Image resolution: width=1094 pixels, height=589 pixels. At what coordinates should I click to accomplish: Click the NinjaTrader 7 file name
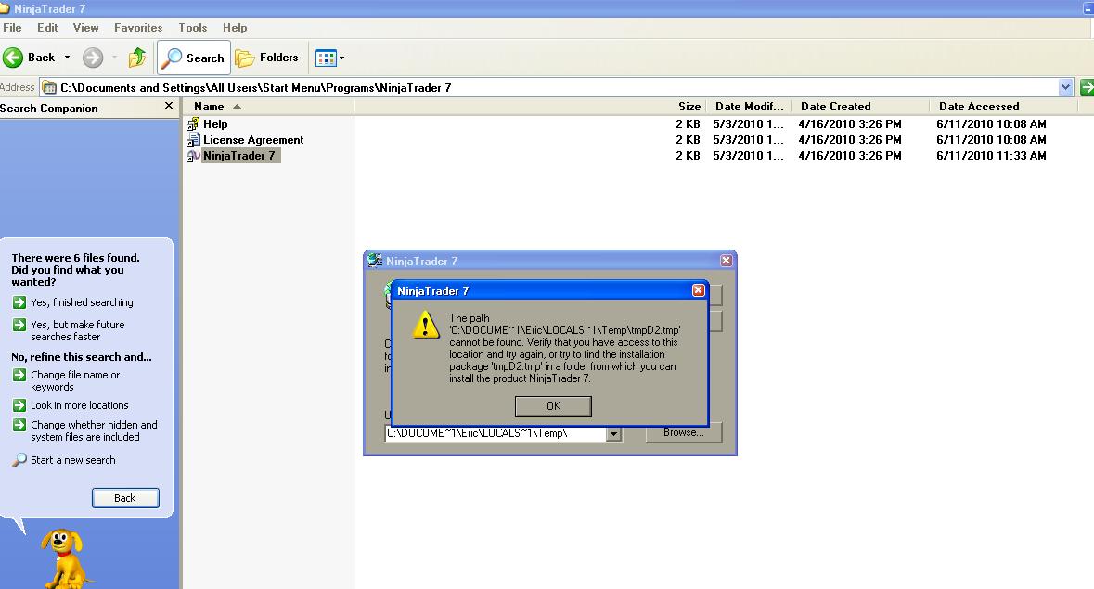[x=239, y=156]
